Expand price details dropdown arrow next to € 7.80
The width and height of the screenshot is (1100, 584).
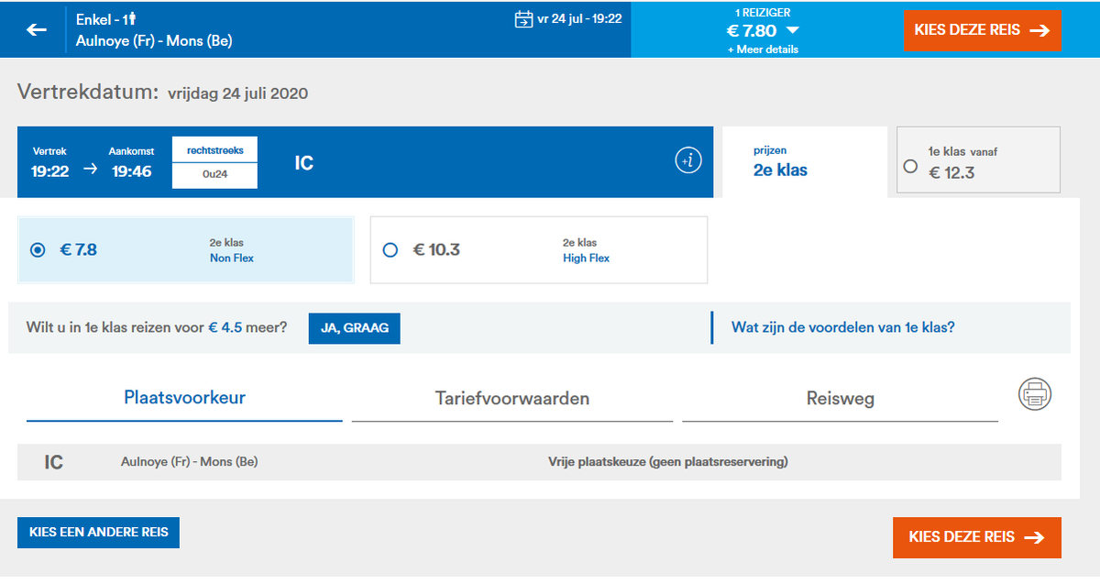pos(793,31)
